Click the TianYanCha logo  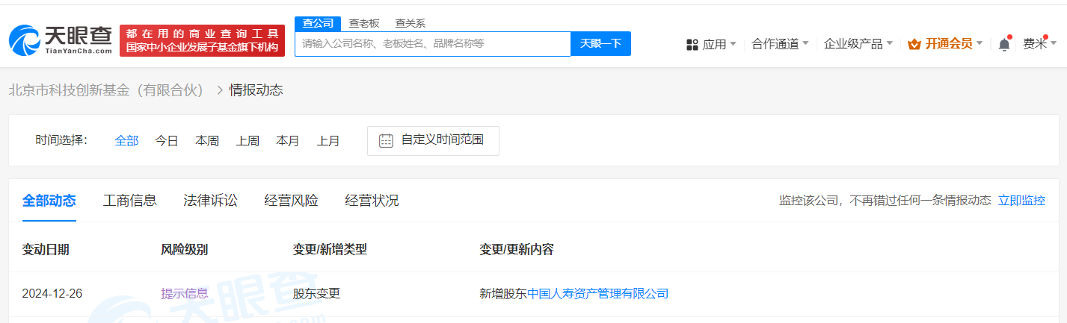(x=61, y=40)
